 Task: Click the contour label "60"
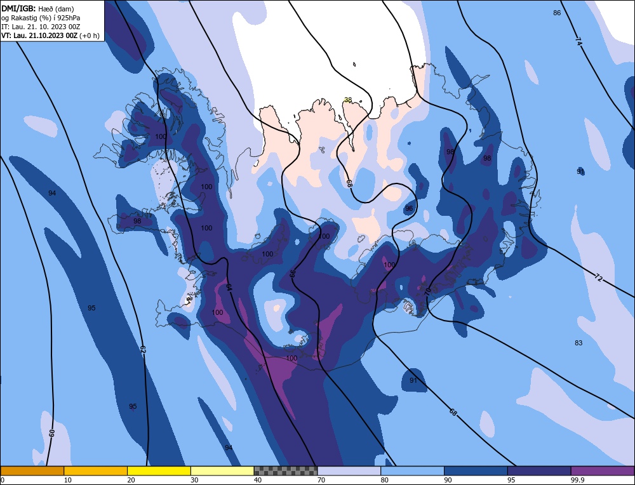(51, 433)
